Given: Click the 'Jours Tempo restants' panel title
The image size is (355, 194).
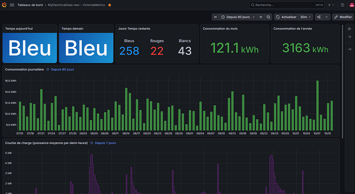Looking at the screenshot, I should click(134, 29).
